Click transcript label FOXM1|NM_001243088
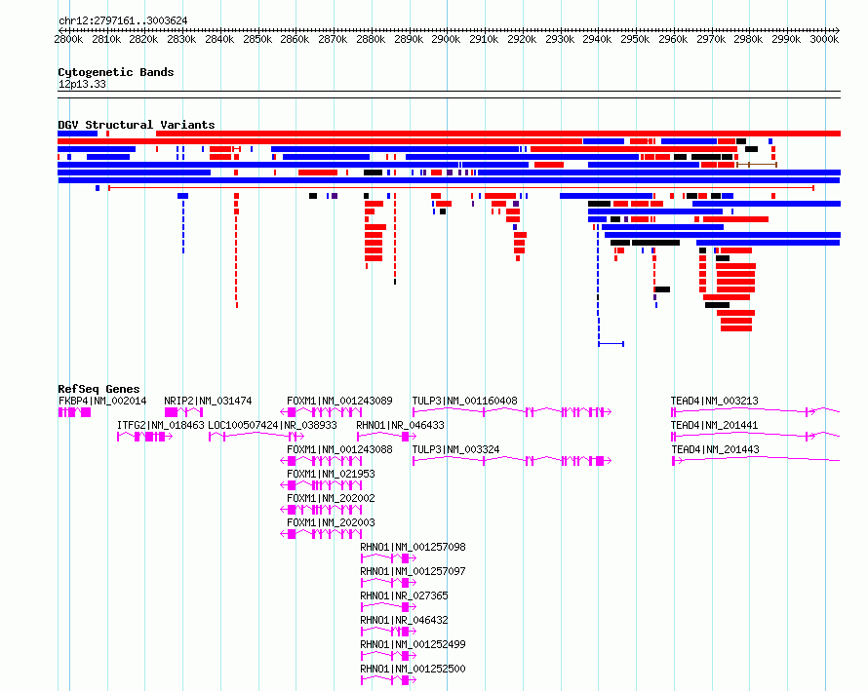 [x=339, y=449]
